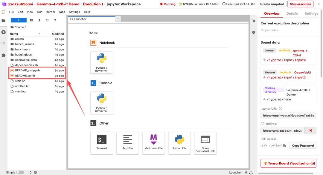Open the File menu
Viewport: 323px width, 175px height.
click(12, 12)
